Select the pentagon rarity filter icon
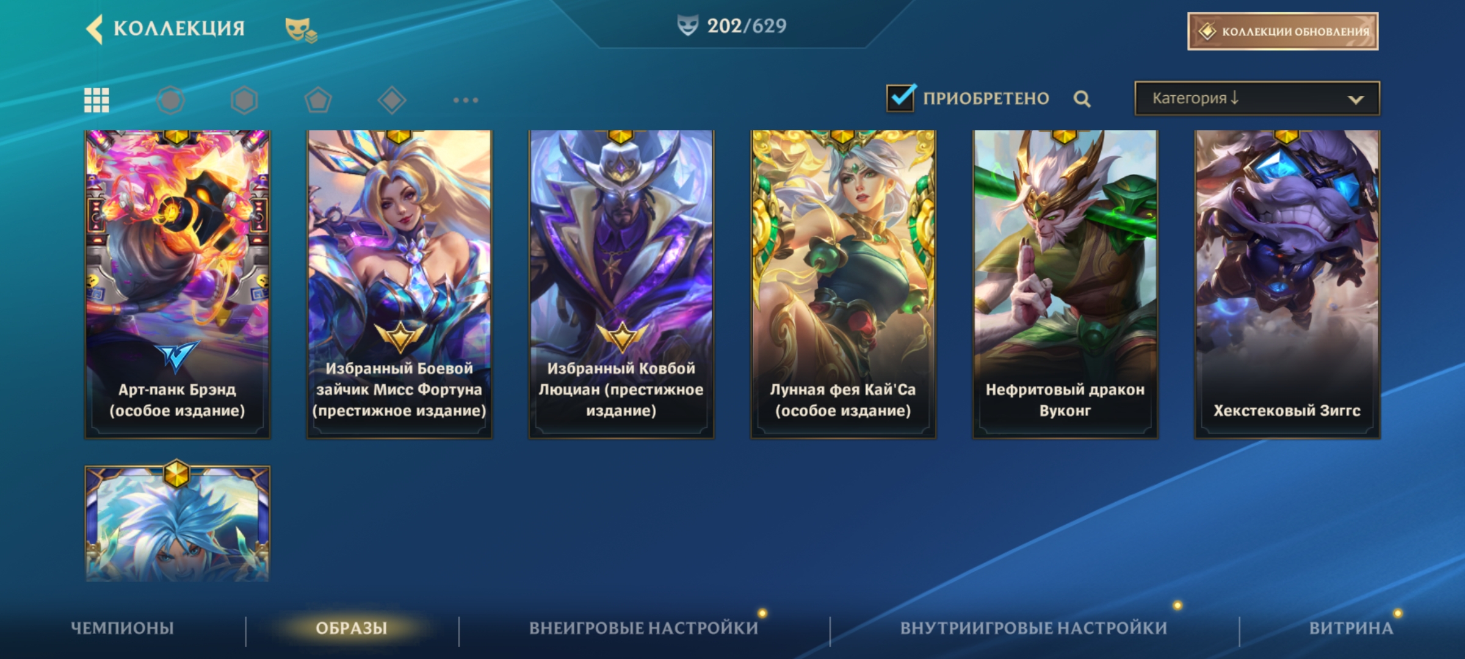Screen dimensions: 1465x659 pyautogui.click(x=318, y=100)
